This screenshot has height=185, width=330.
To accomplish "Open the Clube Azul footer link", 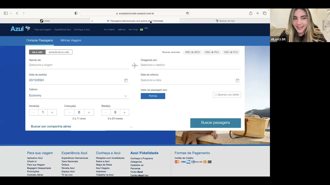I will pos(137,172).
